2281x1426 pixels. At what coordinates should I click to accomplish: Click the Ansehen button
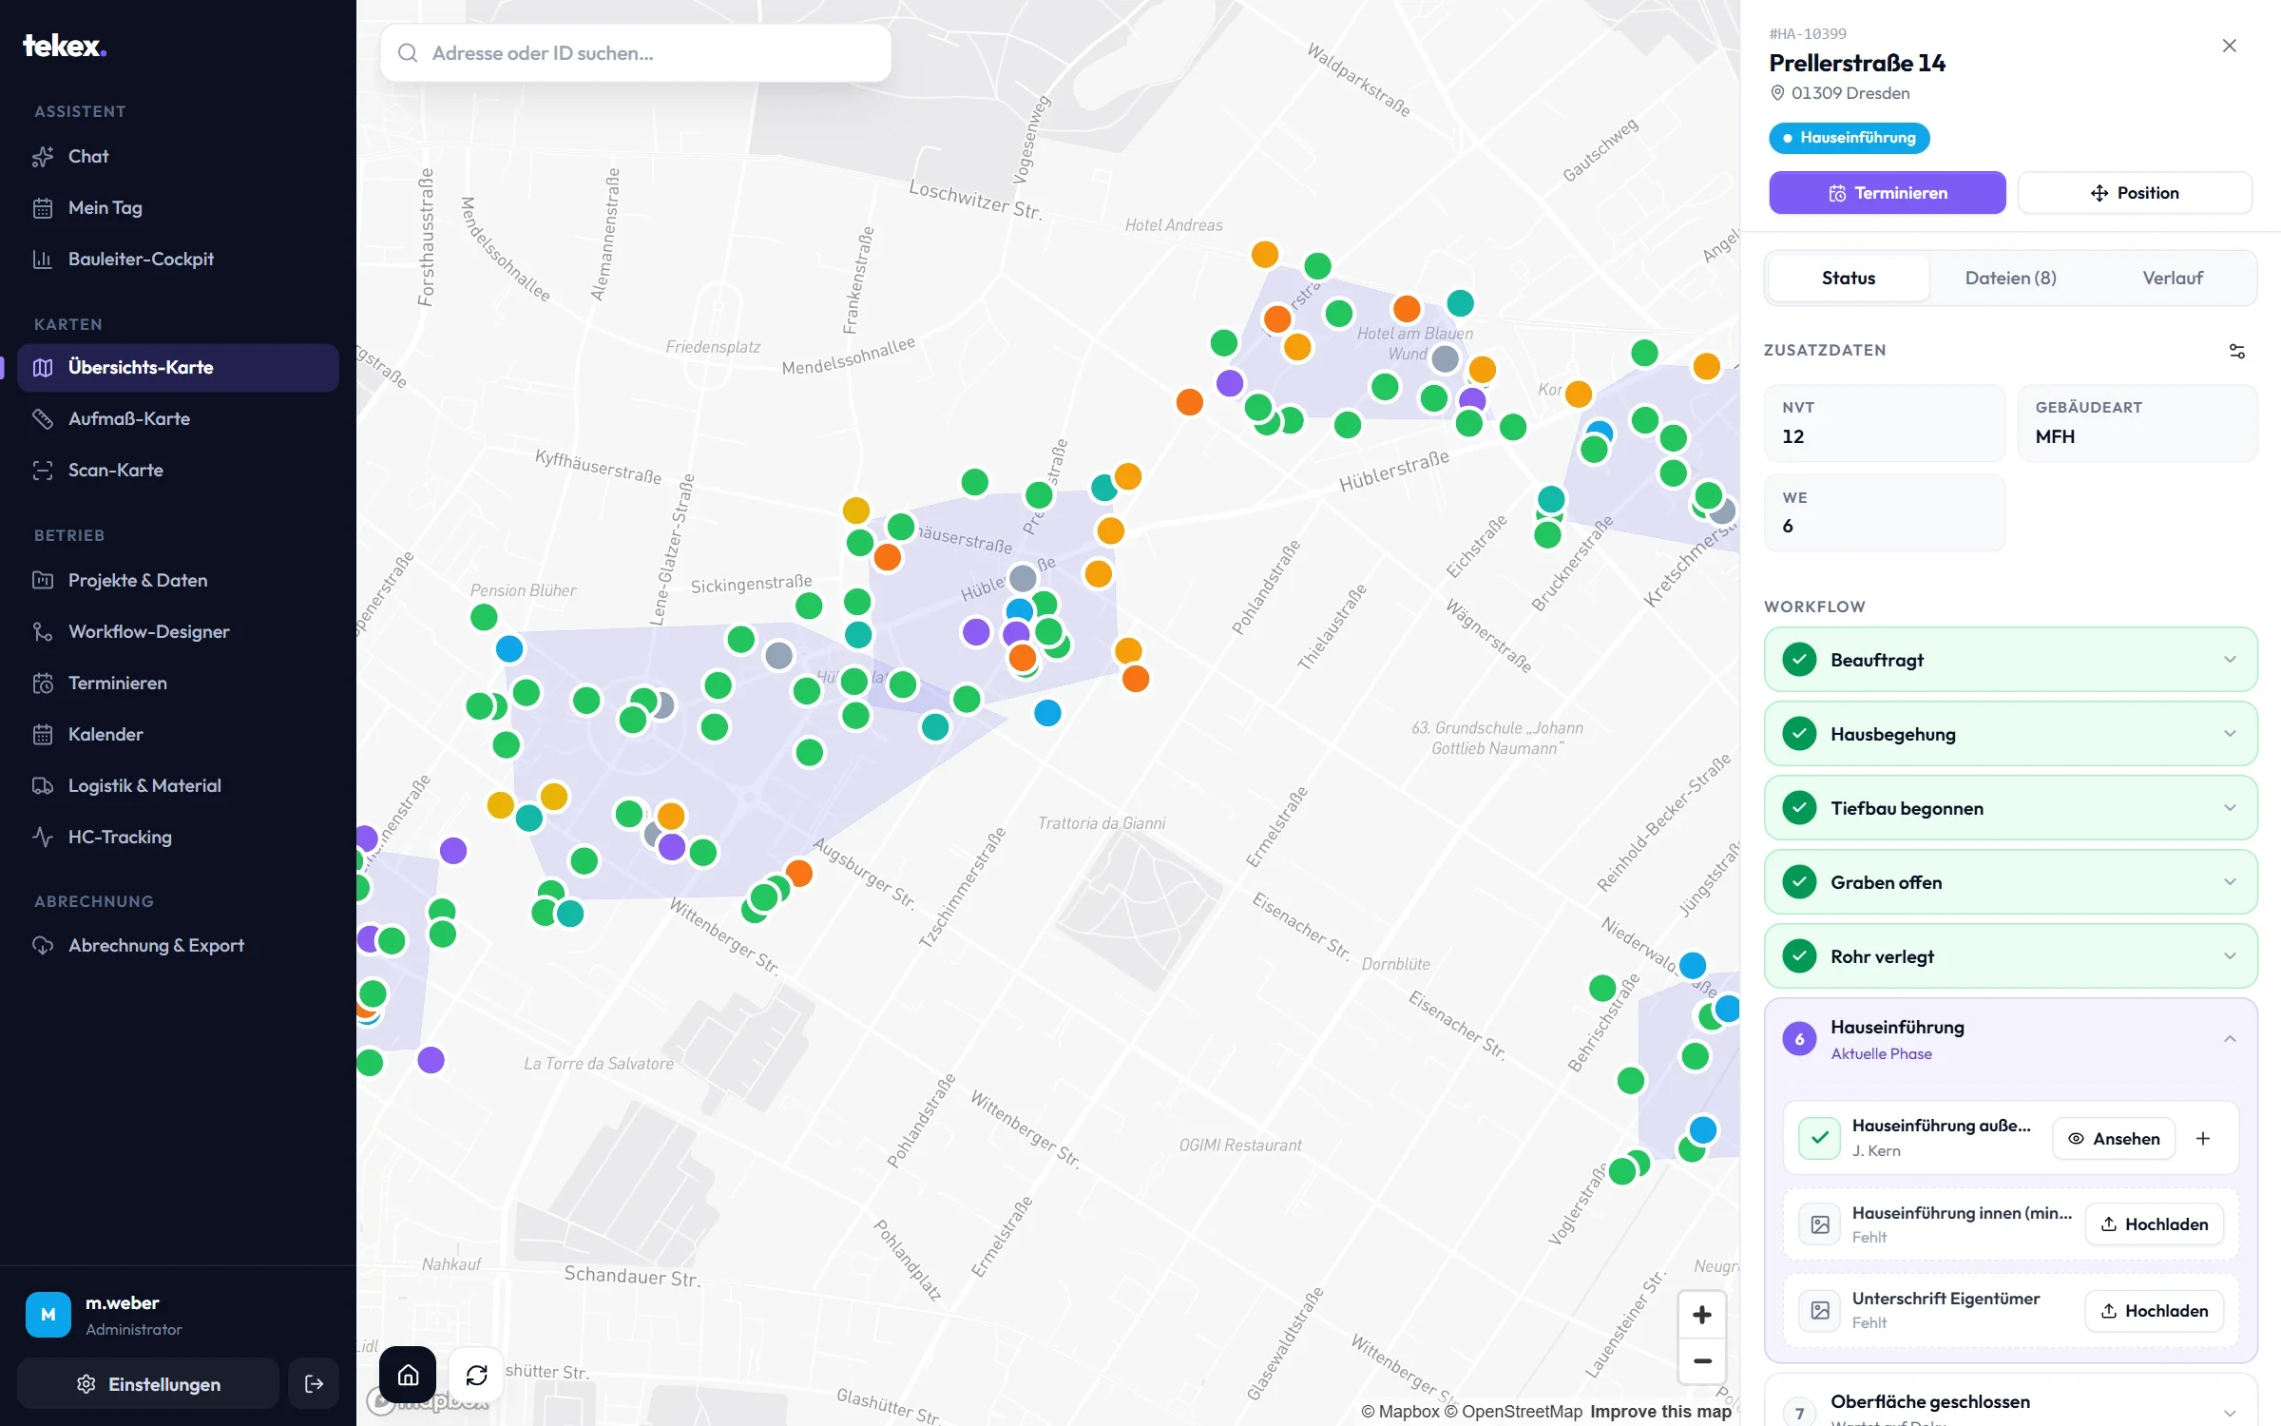[2115, 1139]
